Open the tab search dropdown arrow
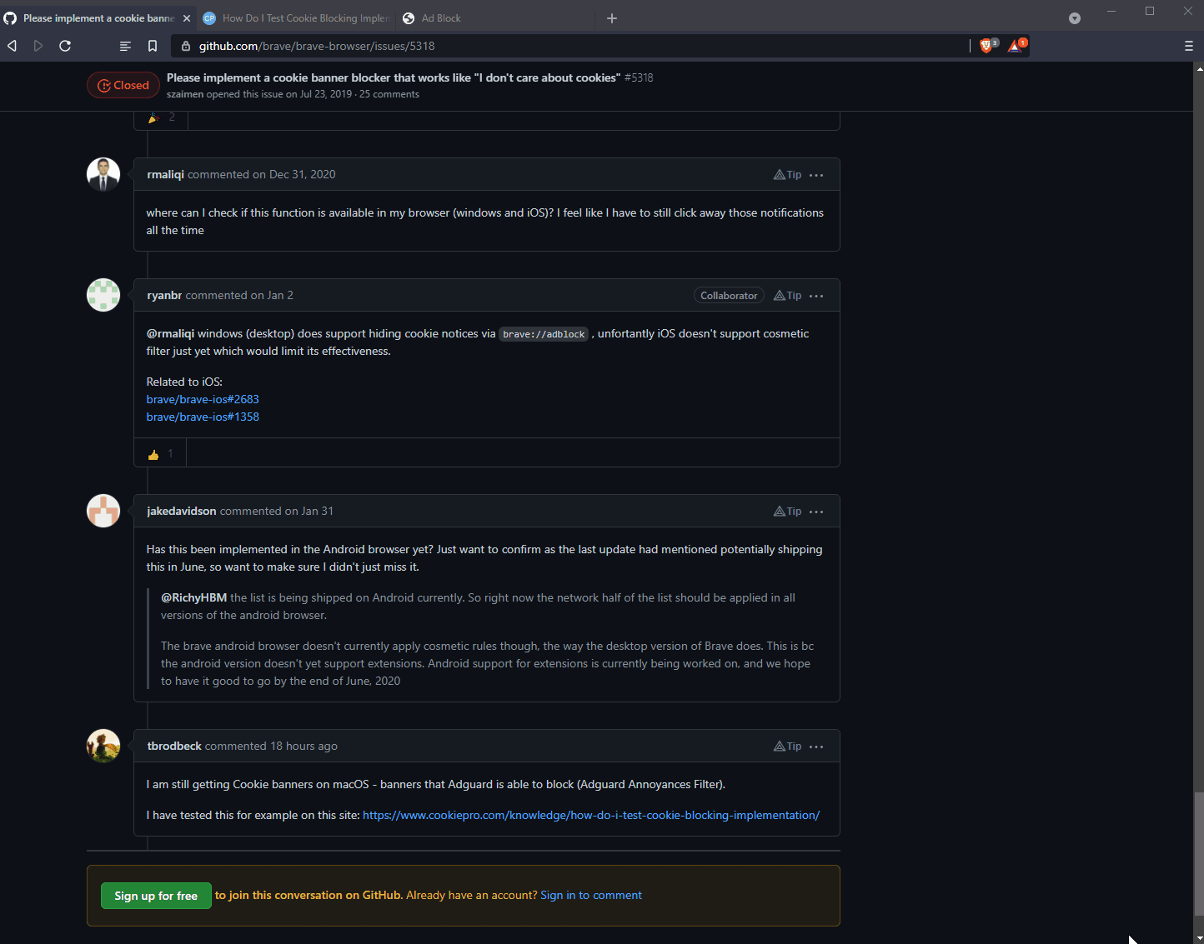Image resolution: width=1204 pixels, height=944 pixels. coord(1075,18)
